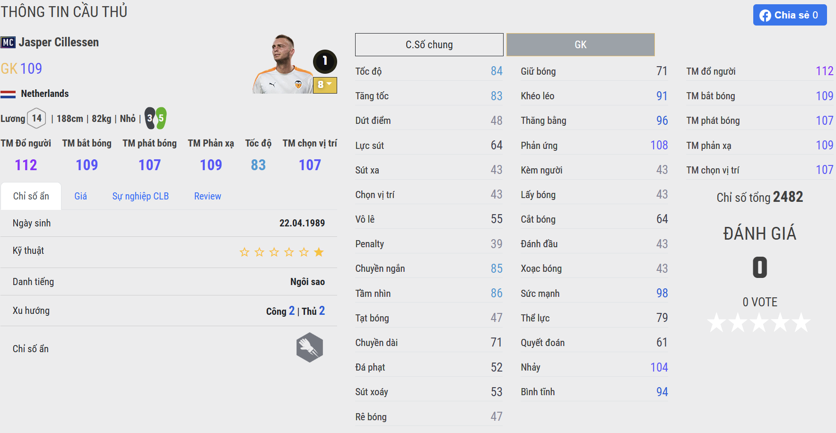Click the dark left foot rating icon
The height and width of the screenshot is (433, 836).
point(150,118)
